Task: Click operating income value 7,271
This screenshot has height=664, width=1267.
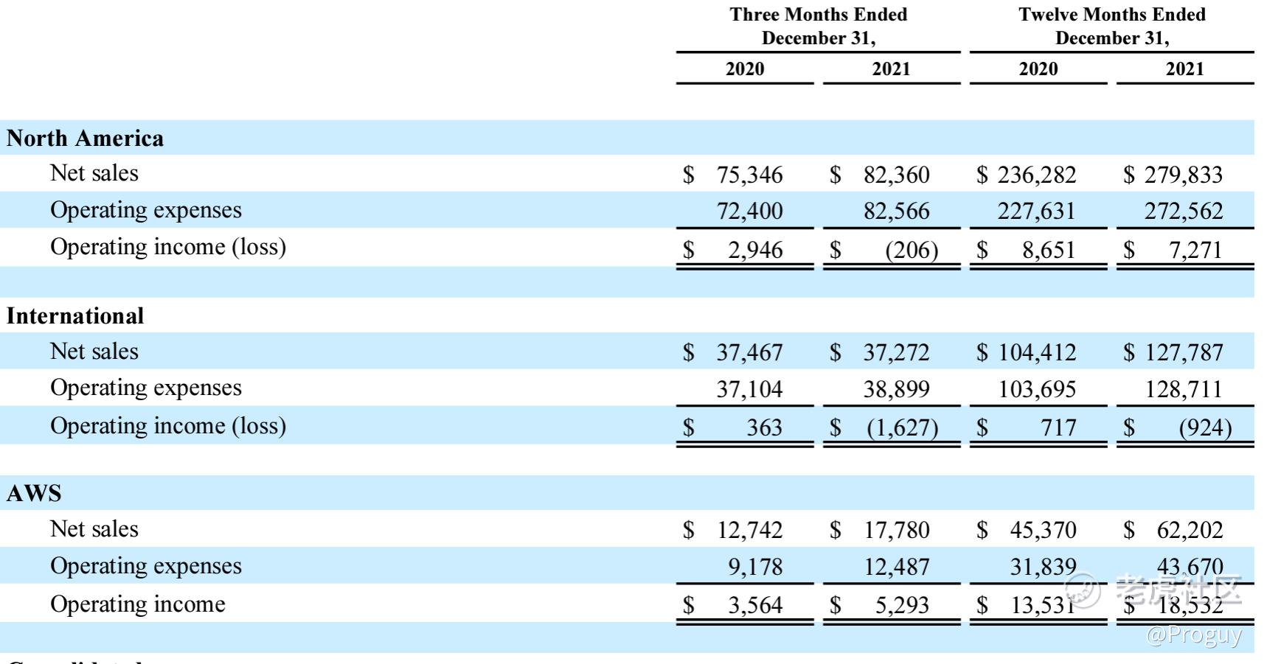Action: click(1195, 250)
